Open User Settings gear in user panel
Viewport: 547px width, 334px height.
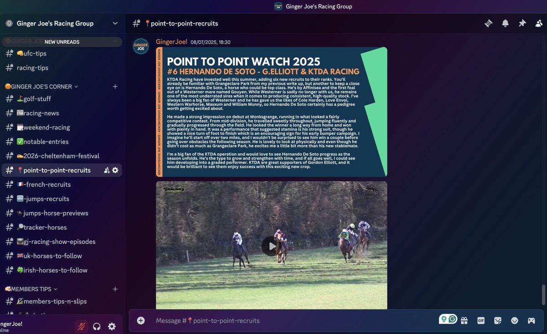tap(112, 326)
